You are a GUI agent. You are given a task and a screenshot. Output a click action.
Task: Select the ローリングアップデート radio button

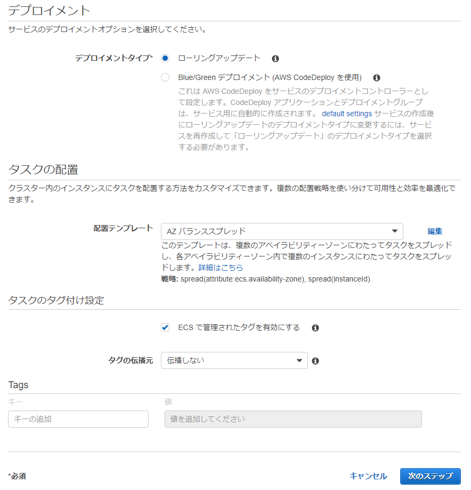click(x=165, y=58)
